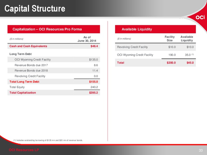The width and height of the screenshot is (207, 155).
Task: Select the footnote about outstanding borrowing
Action: [48, 140]
